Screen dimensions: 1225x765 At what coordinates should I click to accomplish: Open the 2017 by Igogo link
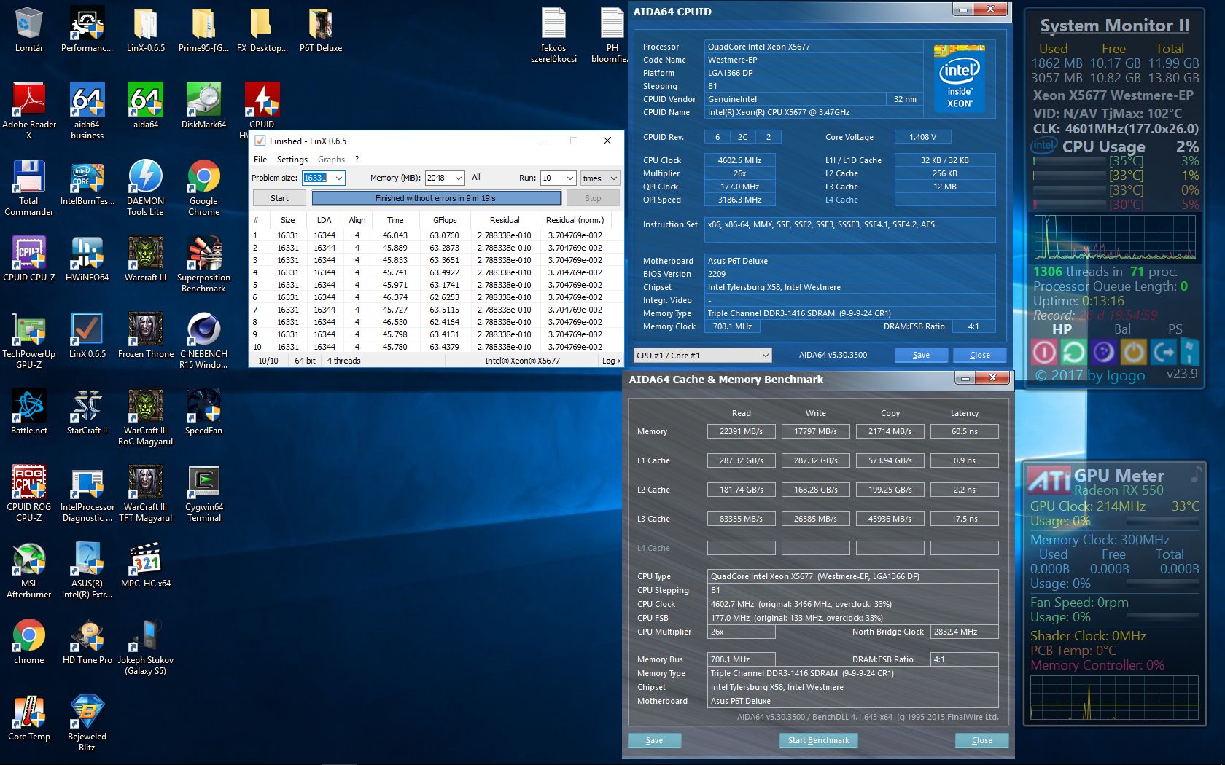[1090, 375]
